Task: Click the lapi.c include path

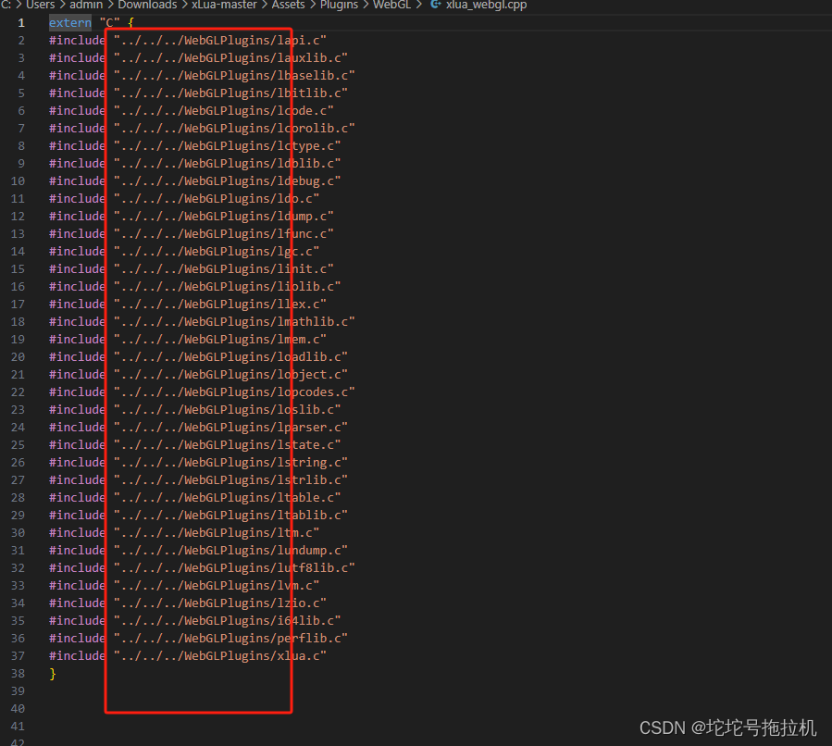Action: pos(220,41)
